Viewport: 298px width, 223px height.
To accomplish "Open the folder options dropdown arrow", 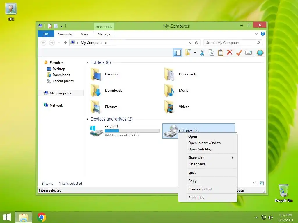I will point(195,53).
